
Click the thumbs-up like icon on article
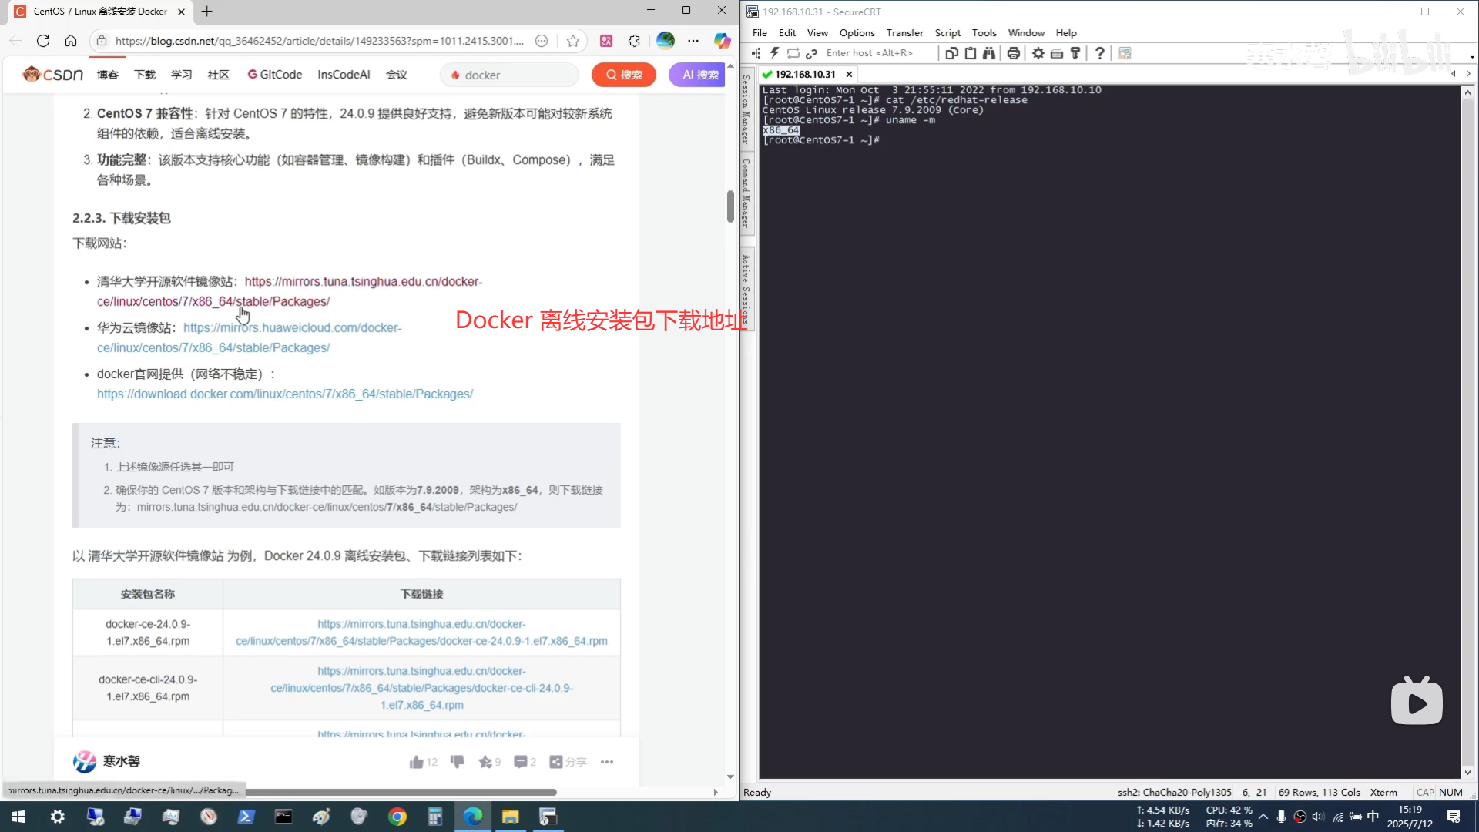click(x=417, y=762)
